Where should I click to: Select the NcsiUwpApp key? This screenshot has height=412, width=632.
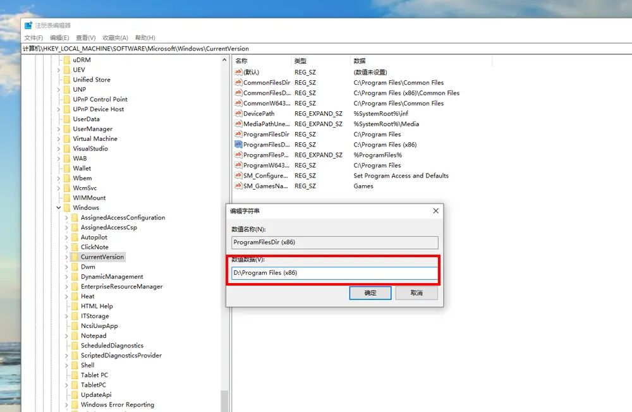(99, 325)
